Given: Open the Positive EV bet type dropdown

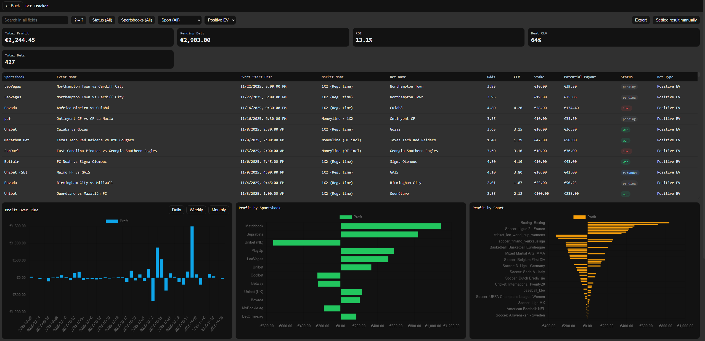Looking at the screenshot, I should click(x=220, y=20).
